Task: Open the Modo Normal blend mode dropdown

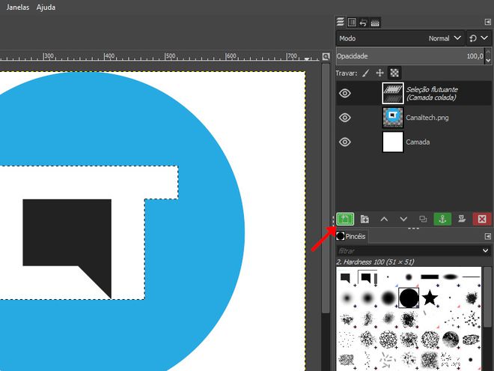Action: [x=400, y=38]
